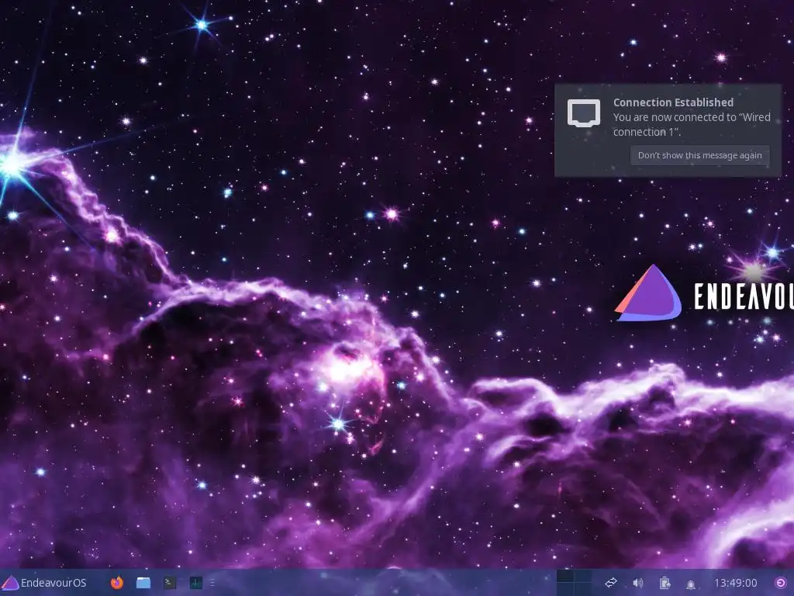Image resolution: width=794 pixels, height=596 pixels.
Task: Click the power manager battery icon
Action: pyautogui.click(x=665, y=583)
